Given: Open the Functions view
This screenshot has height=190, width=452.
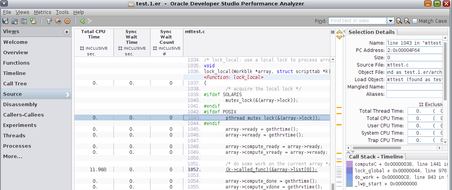Looking at the screenshot, I should (36, 63).
